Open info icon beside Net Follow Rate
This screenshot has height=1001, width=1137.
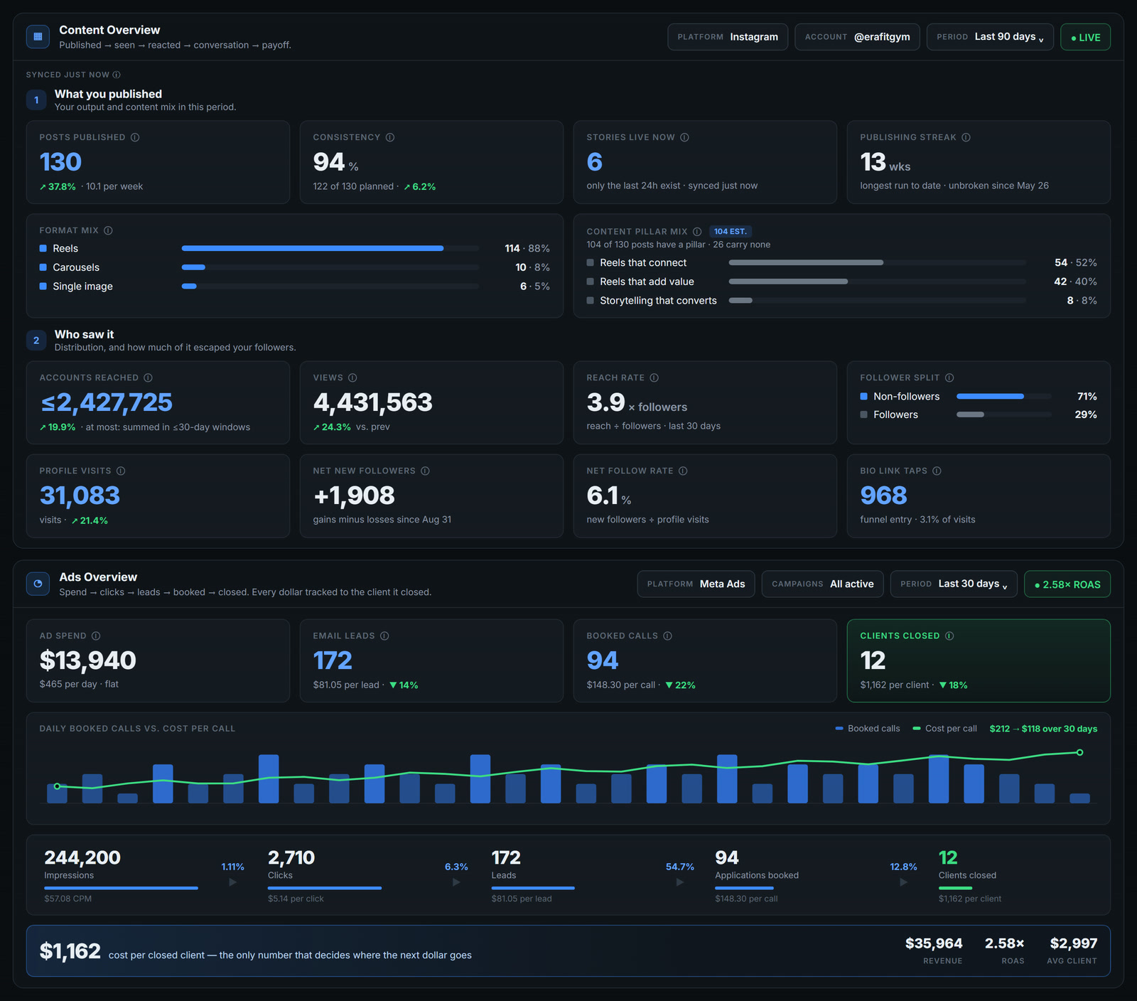coord(683,471)
